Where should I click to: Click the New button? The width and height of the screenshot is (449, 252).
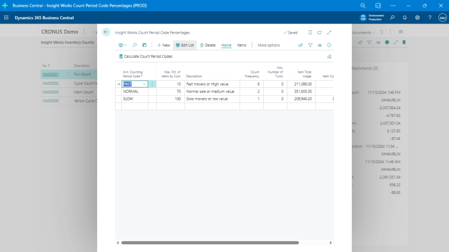point(163,45)
